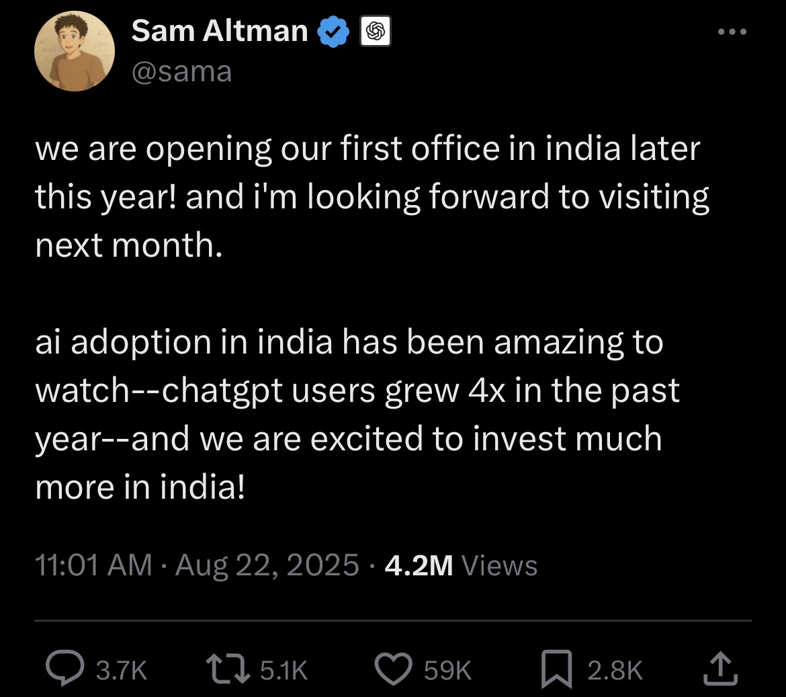Click the share upload icon

point(720,668)
